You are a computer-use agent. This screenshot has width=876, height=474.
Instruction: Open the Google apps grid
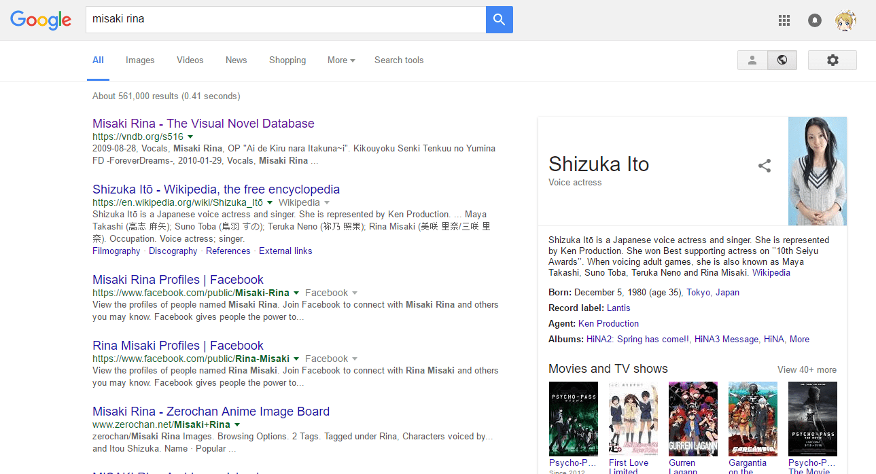point(784,20)
